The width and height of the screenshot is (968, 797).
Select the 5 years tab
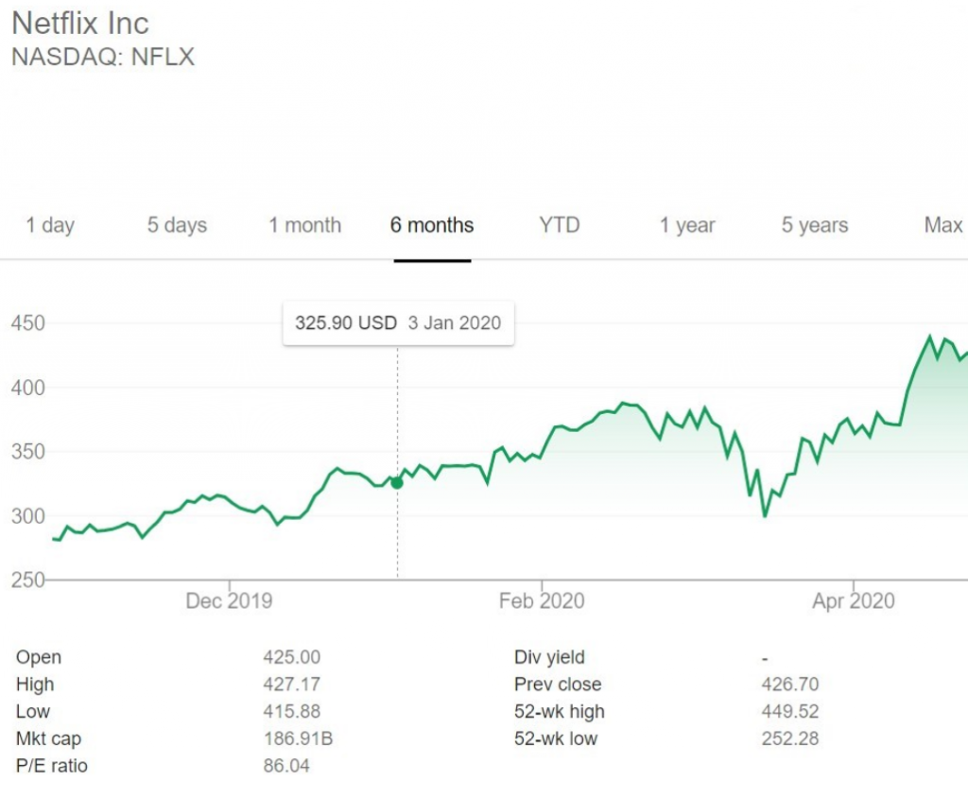click(815, 225)
